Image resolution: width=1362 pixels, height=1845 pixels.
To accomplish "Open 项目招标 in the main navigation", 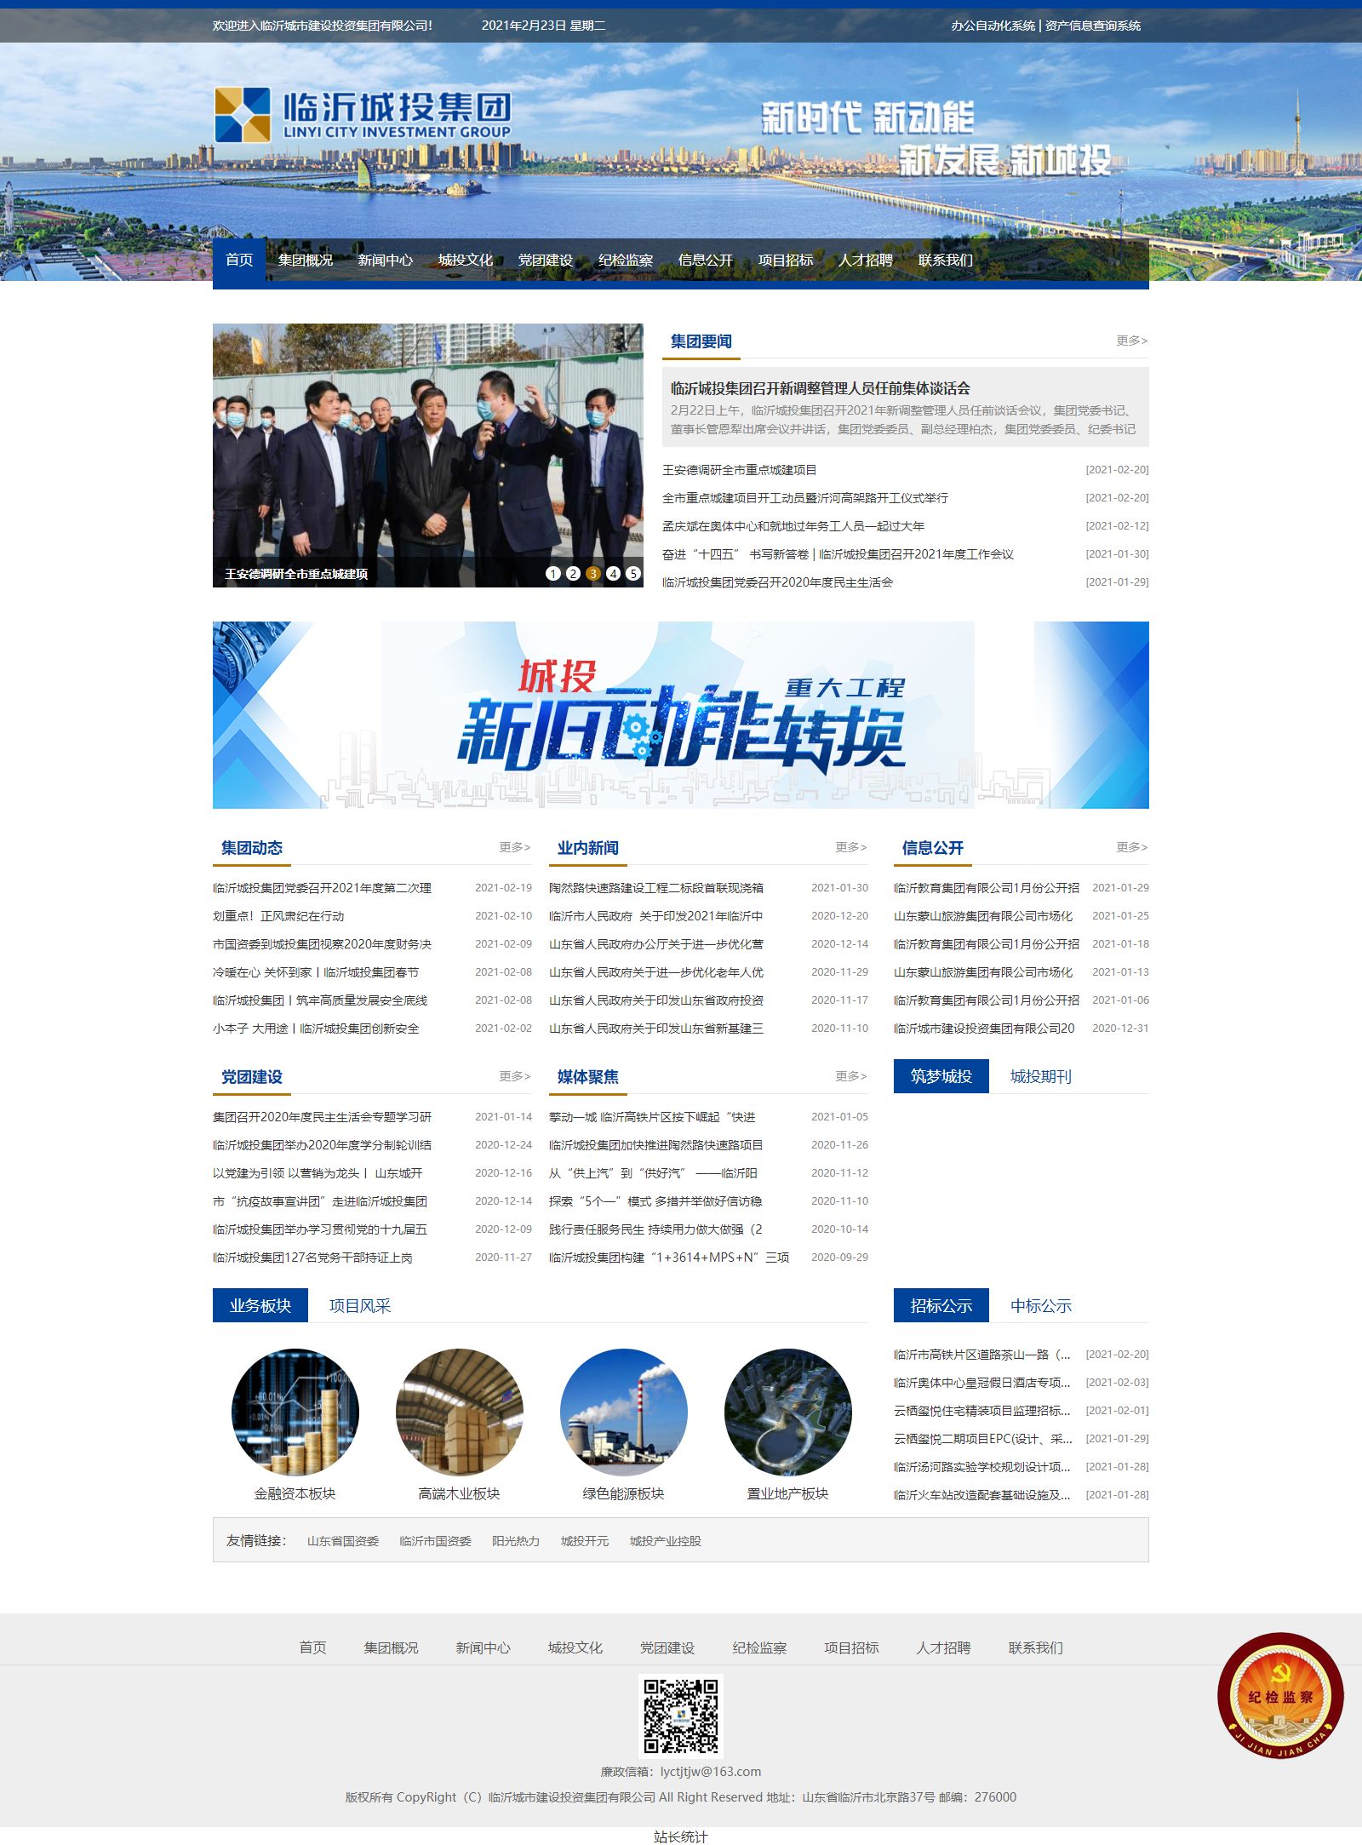I will [x=786, y=260].
